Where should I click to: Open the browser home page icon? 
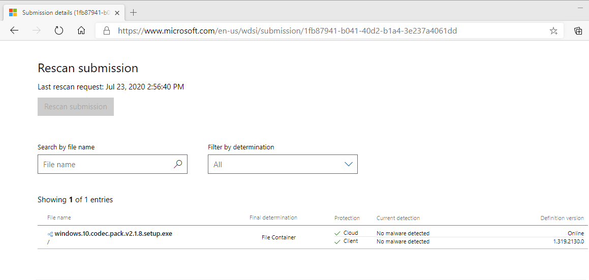click(81, 31)
